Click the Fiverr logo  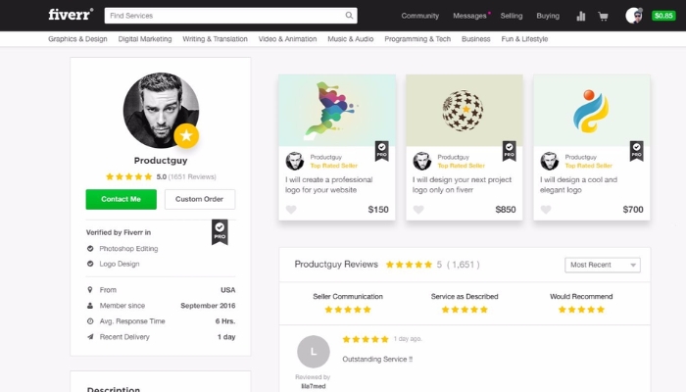(x=71, y=15)
